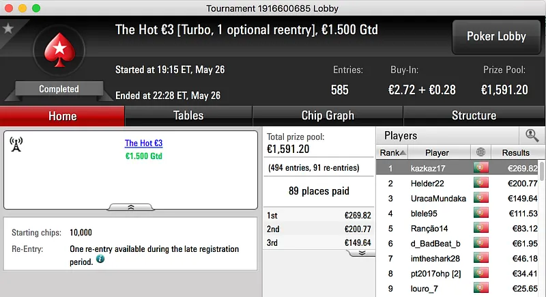Image resolution: width=546 pixels, height=297 pixels.
Task: Open the player search magnifier
Action: (x=532, y=135)
